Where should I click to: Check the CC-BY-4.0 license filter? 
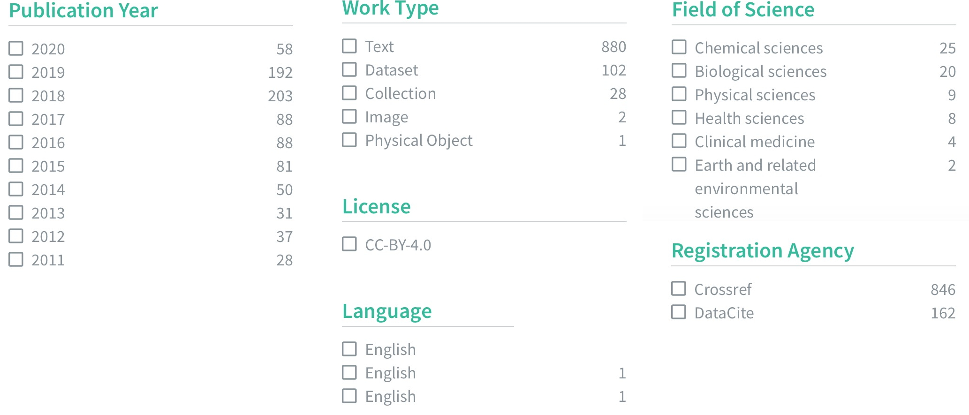click(x=349, y=244)
